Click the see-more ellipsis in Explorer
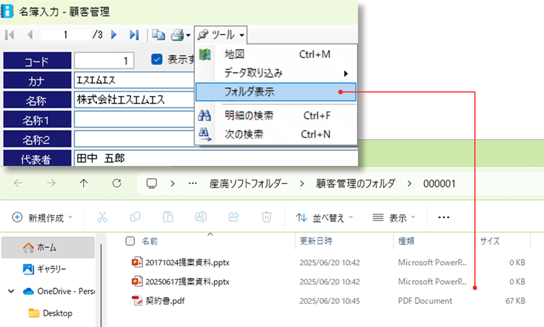Screen dimensions: 544x327 [x=443, y=217]
